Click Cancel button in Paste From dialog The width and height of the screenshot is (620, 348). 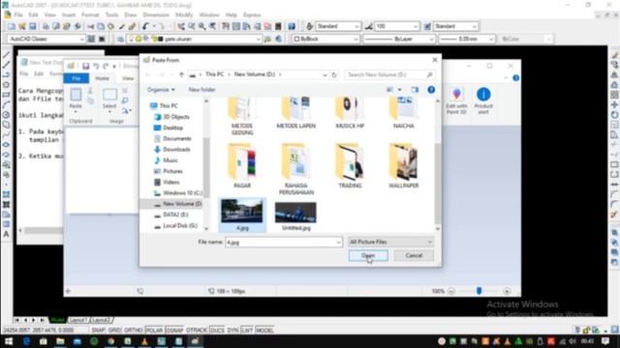414,255
